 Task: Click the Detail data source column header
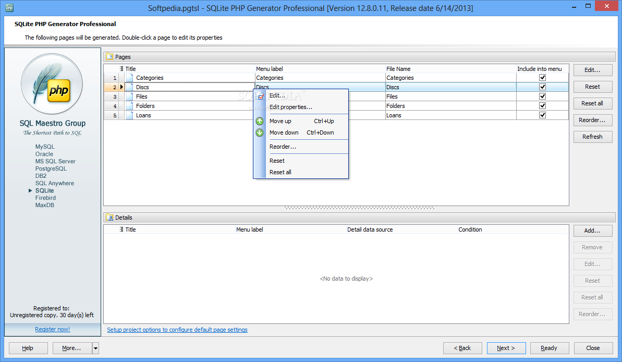[x=401, y=230]
